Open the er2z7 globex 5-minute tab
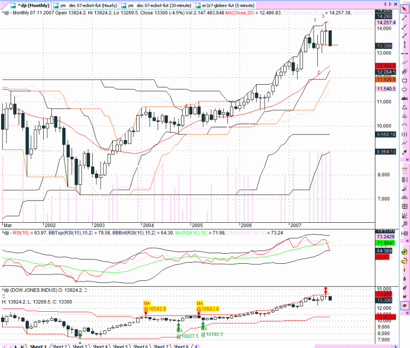410x348 pixels. pos(225,5)
